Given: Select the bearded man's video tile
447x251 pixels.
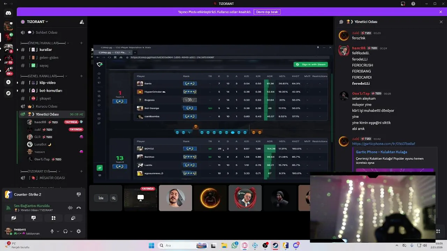Looking at the screenshot, I should 175,198.
